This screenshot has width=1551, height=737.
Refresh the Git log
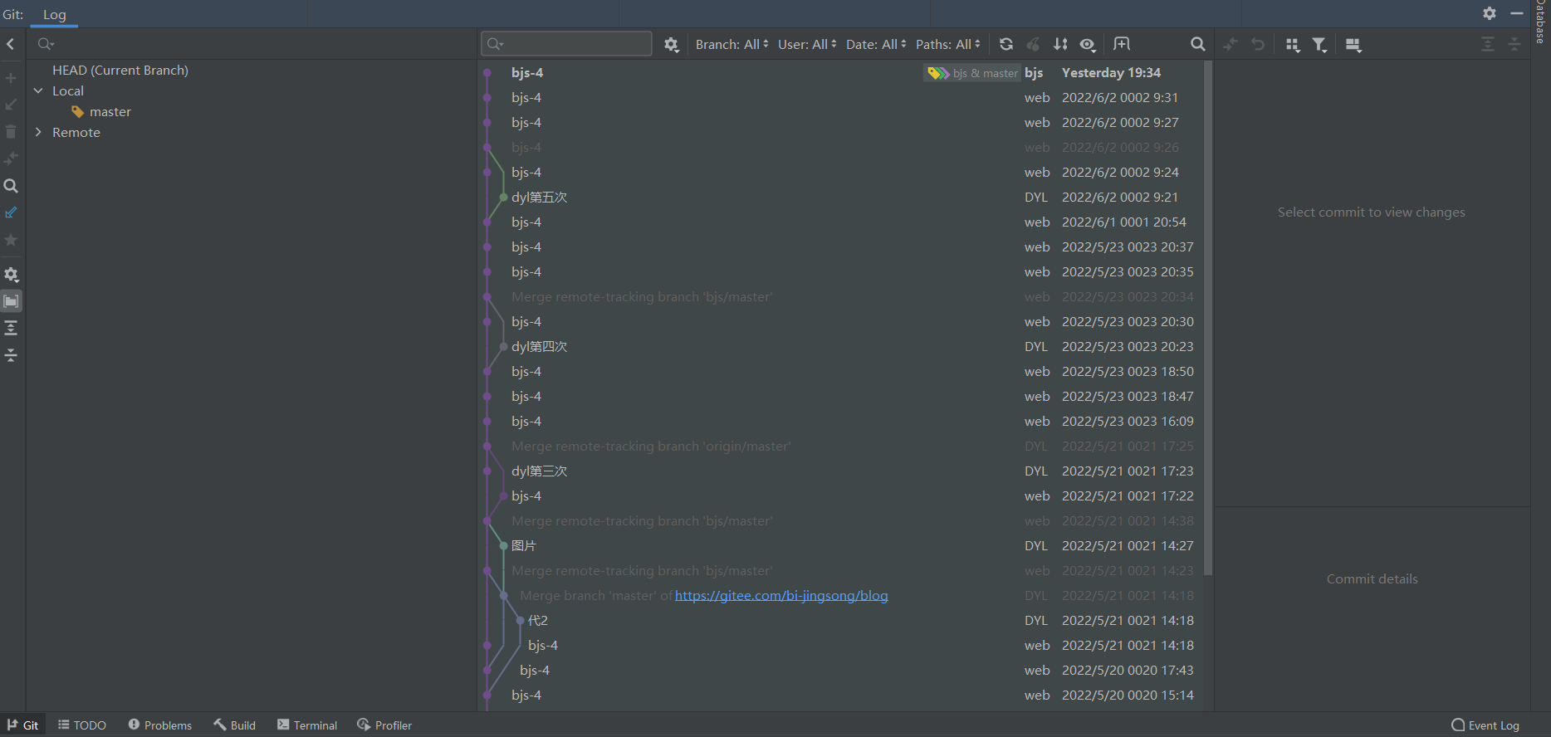[1006, 44]
